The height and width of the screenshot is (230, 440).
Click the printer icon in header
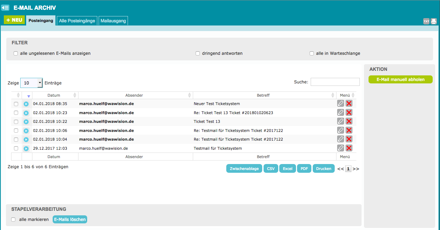click(x=433, y=21)
